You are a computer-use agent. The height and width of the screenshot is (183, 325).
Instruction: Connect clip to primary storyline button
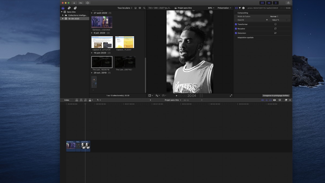point(77,100)
